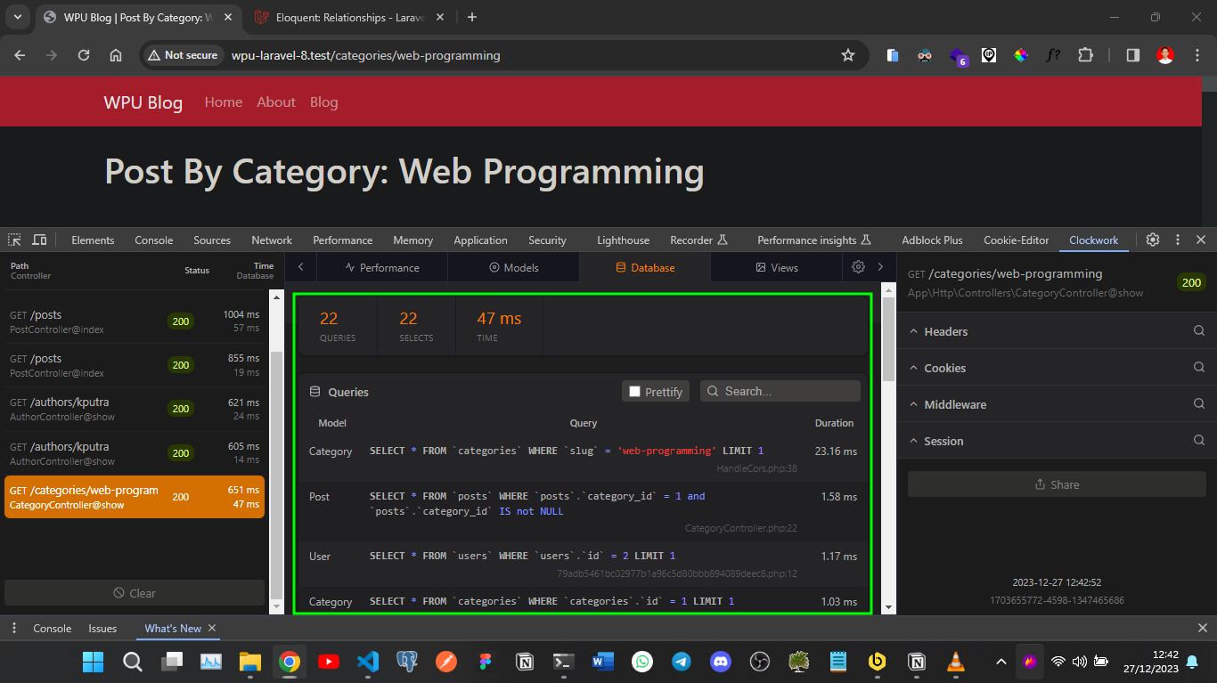Enable the Prettify checkbox for queries
Screen dimensions: 1217x683
pos(636,391)
